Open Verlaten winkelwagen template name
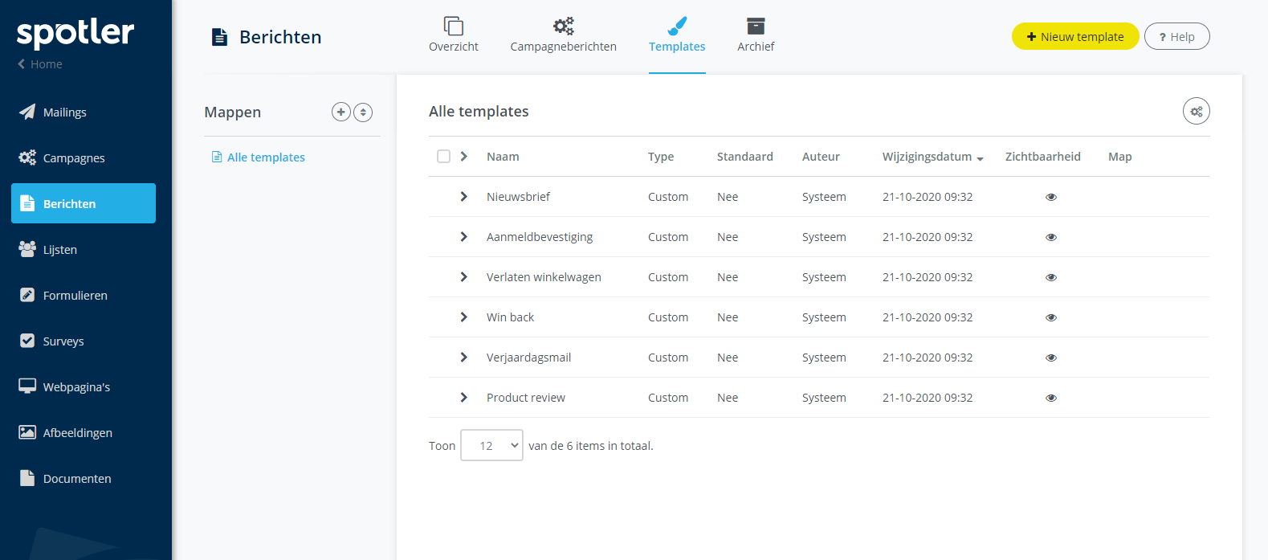This screenshot has height=560, width=1268. pyautogui.click(x=544, y=277)
